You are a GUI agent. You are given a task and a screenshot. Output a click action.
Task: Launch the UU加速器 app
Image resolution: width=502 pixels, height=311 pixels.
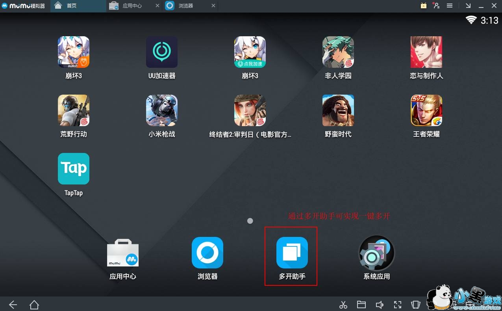(x=162, y=52)
